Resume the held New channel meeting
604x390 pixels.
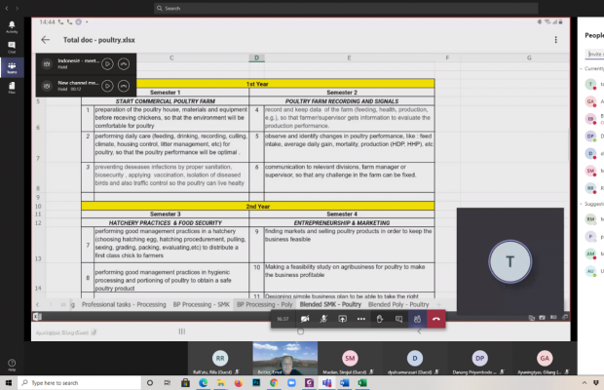tap(107, 86)
